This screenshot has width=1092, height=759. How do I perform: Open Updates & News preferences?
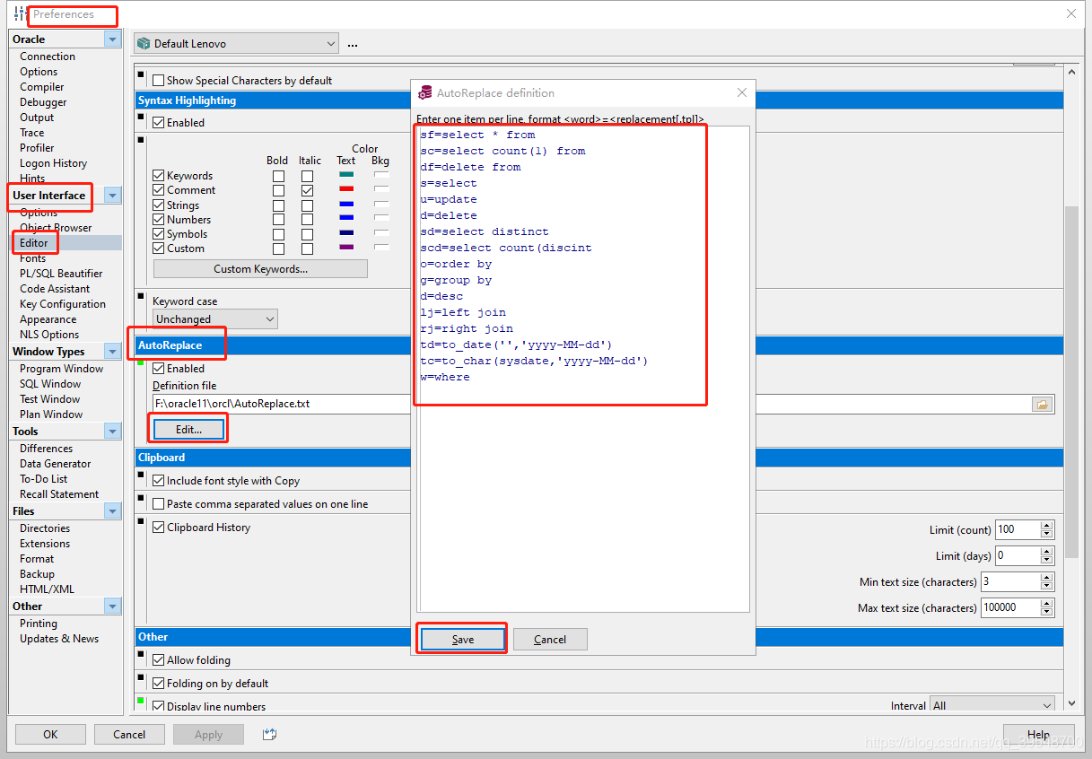(x=59, y=639)
